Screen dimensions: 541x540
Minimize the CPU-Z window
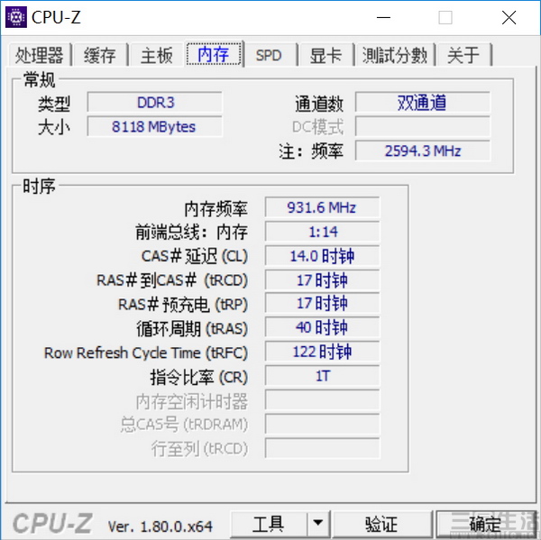point(383,17)
